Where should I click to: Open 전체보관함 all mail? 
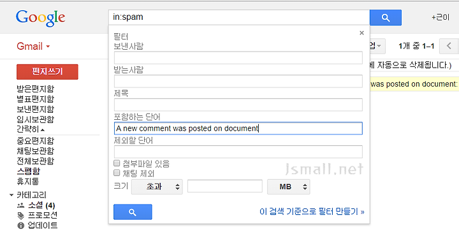pos(36,161)
